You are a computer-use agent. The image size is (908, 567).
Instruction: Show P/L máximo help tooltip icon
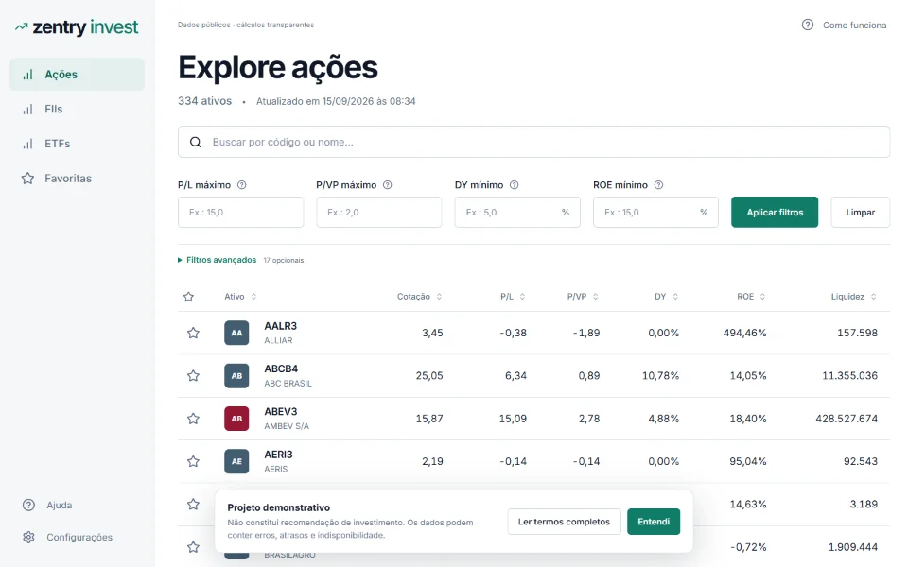(242, 185)
